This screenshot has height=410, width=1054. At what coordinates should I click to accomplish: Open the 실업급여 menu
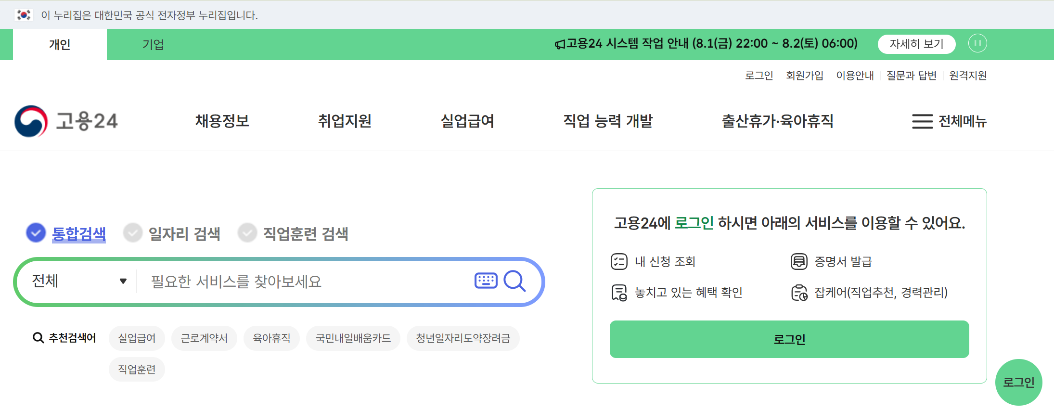pyautogui.click(x=467, y=122)
